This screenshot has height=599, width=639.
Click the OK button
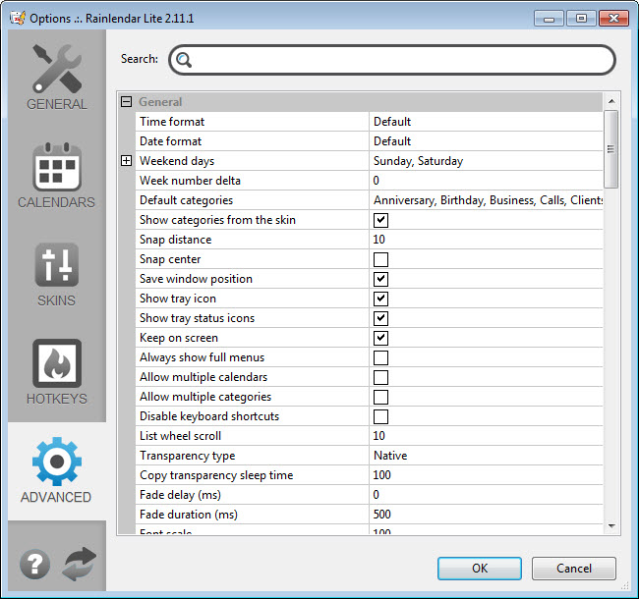click(480, 569)
